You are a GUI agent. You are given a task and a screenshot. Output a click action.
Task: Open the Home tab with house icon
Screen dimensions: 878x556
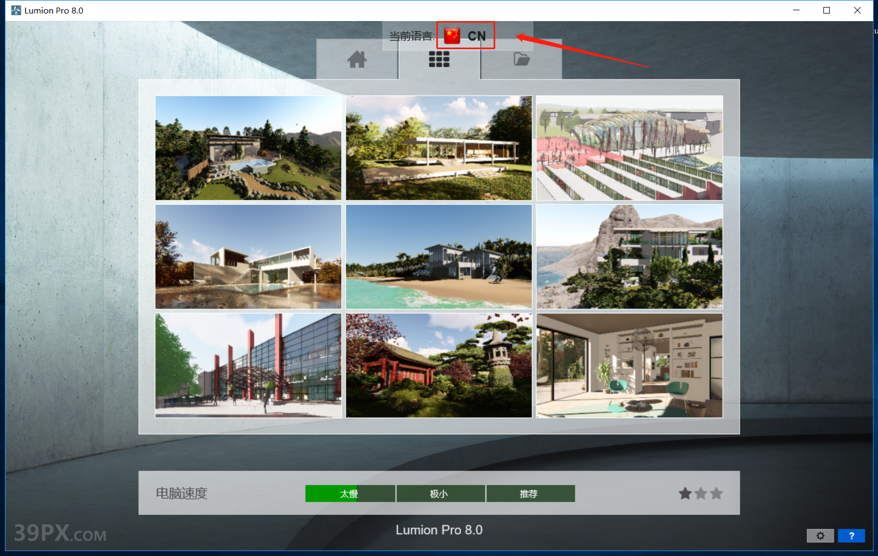point(357,59)
